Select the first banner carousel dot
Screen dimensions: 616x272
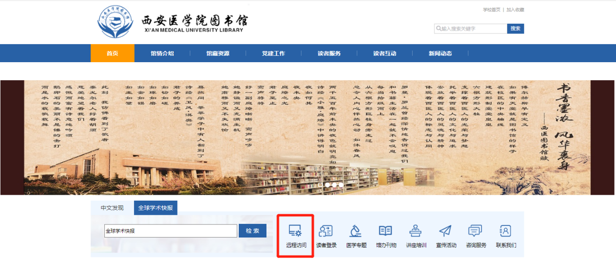[x=320, y=185]
